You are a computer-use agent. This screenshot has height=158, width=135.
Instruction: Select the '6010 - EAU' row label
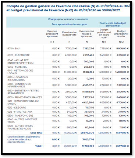click(14, 49)
